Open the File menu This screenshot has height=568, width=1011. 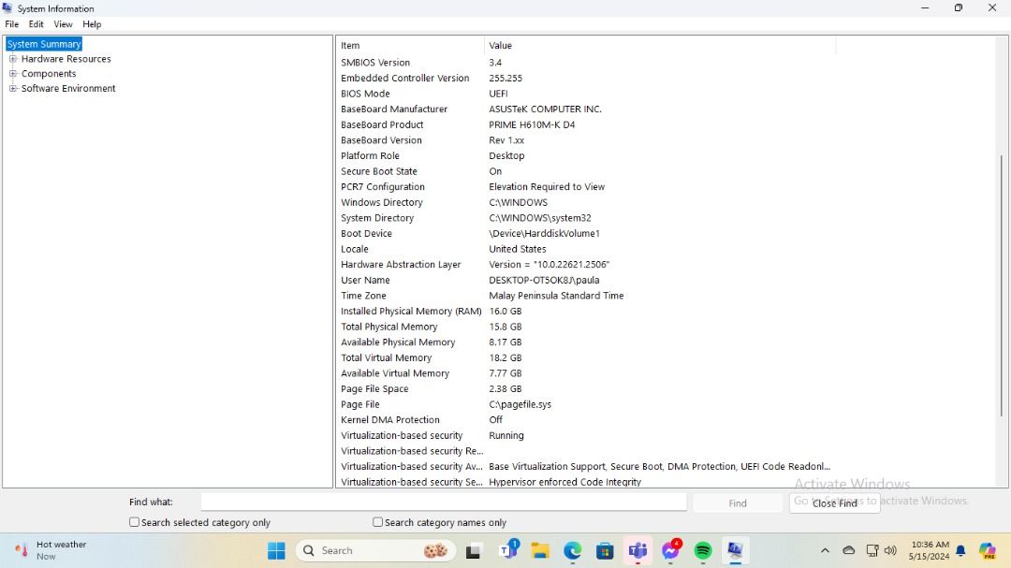point(11,23)
